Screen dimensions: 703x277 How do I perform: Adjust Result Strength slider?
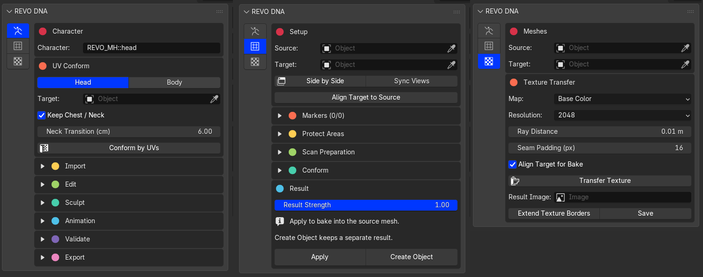click(366, 205)
